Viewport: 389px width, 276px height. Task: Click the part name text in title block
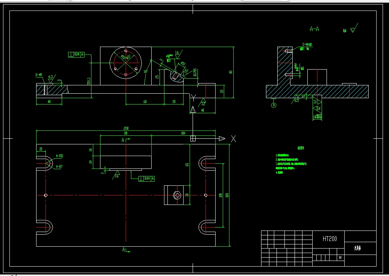tap(357, 248)
